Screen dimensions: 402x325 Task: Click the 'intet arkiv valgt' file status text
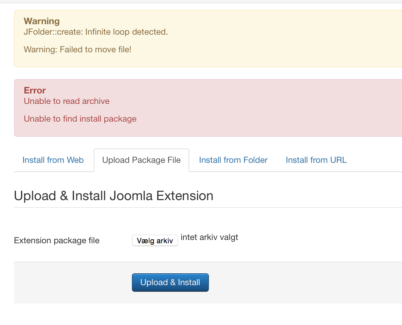(x=210, y=237)
